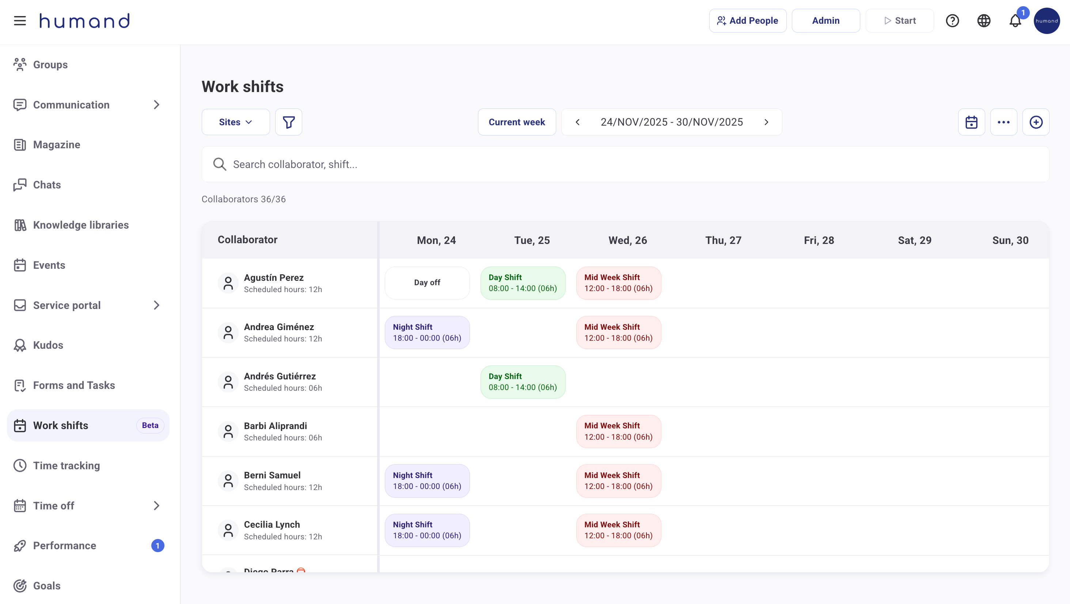
Task: Expand the Service portal submenu
Action: pyautogui.click(x=156, y=305)
